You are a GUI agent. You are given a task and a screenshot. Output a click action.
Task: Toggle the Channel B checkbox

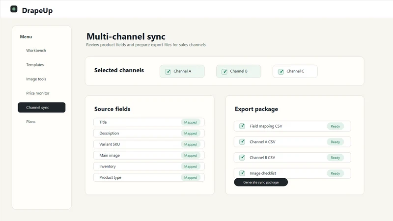pos(225,71)
